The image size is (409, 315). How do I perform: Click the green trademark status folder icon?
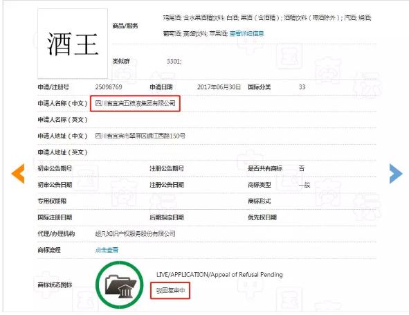tap(120, 285)
